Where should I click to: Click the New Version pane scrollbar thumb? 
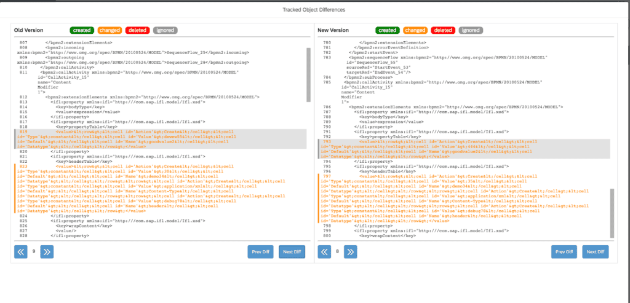click(x=612, y=213)
